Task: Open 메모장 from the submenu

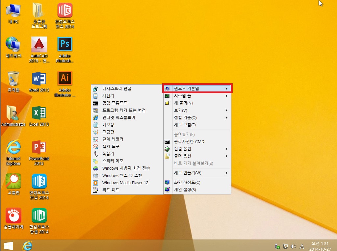Action: 127,125
